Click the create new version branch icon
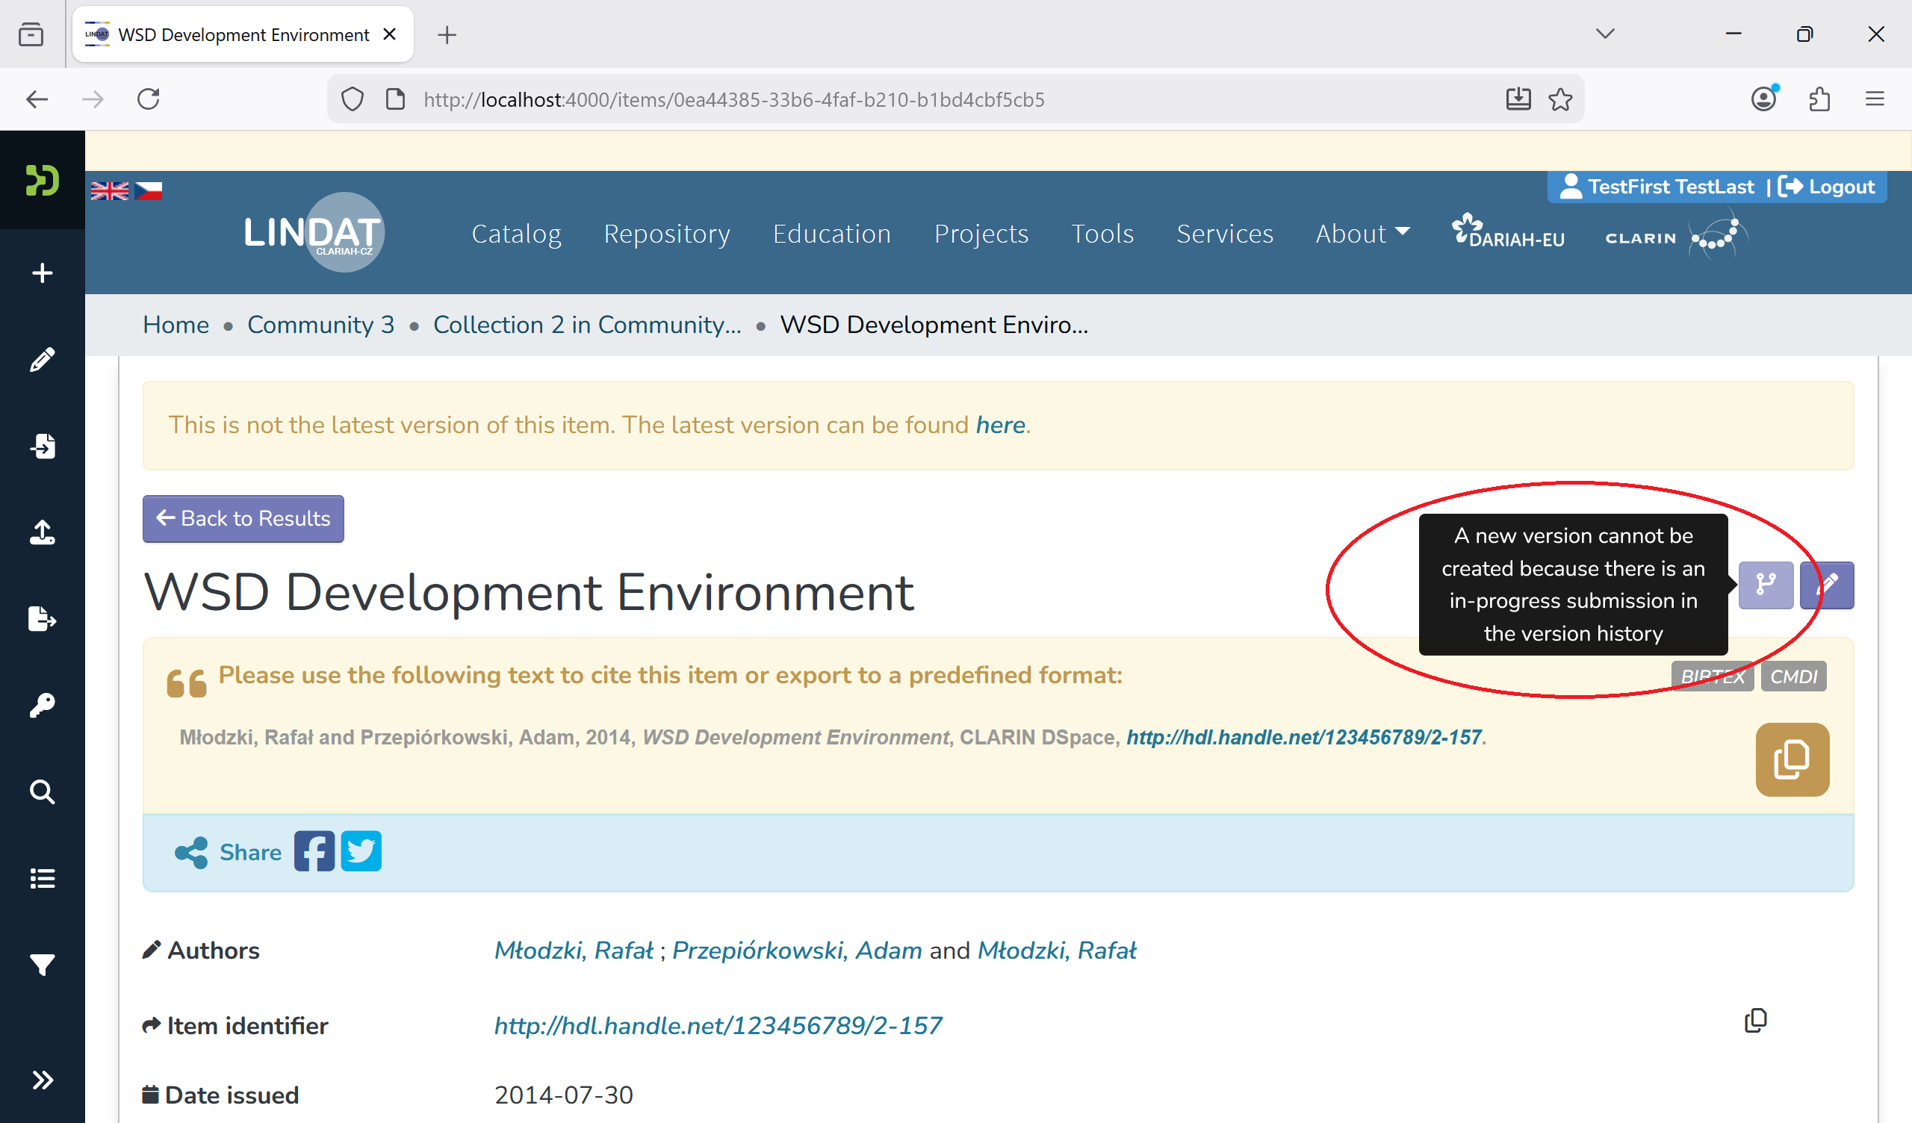 coord(1766,585)
